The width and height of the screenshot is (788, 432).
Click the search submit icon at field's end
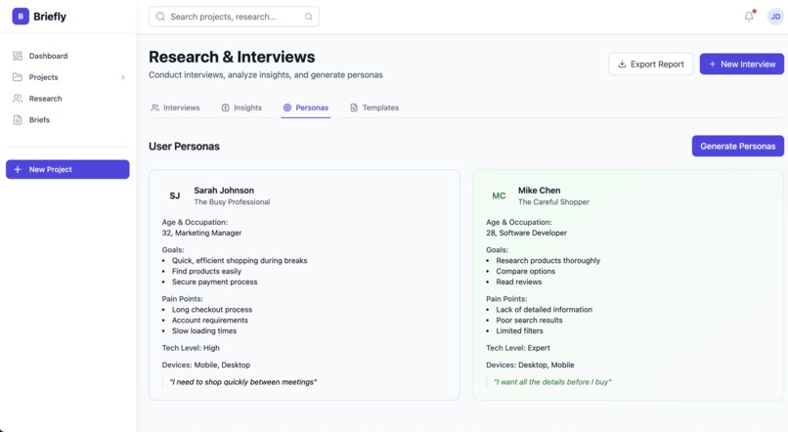point(309,17)
